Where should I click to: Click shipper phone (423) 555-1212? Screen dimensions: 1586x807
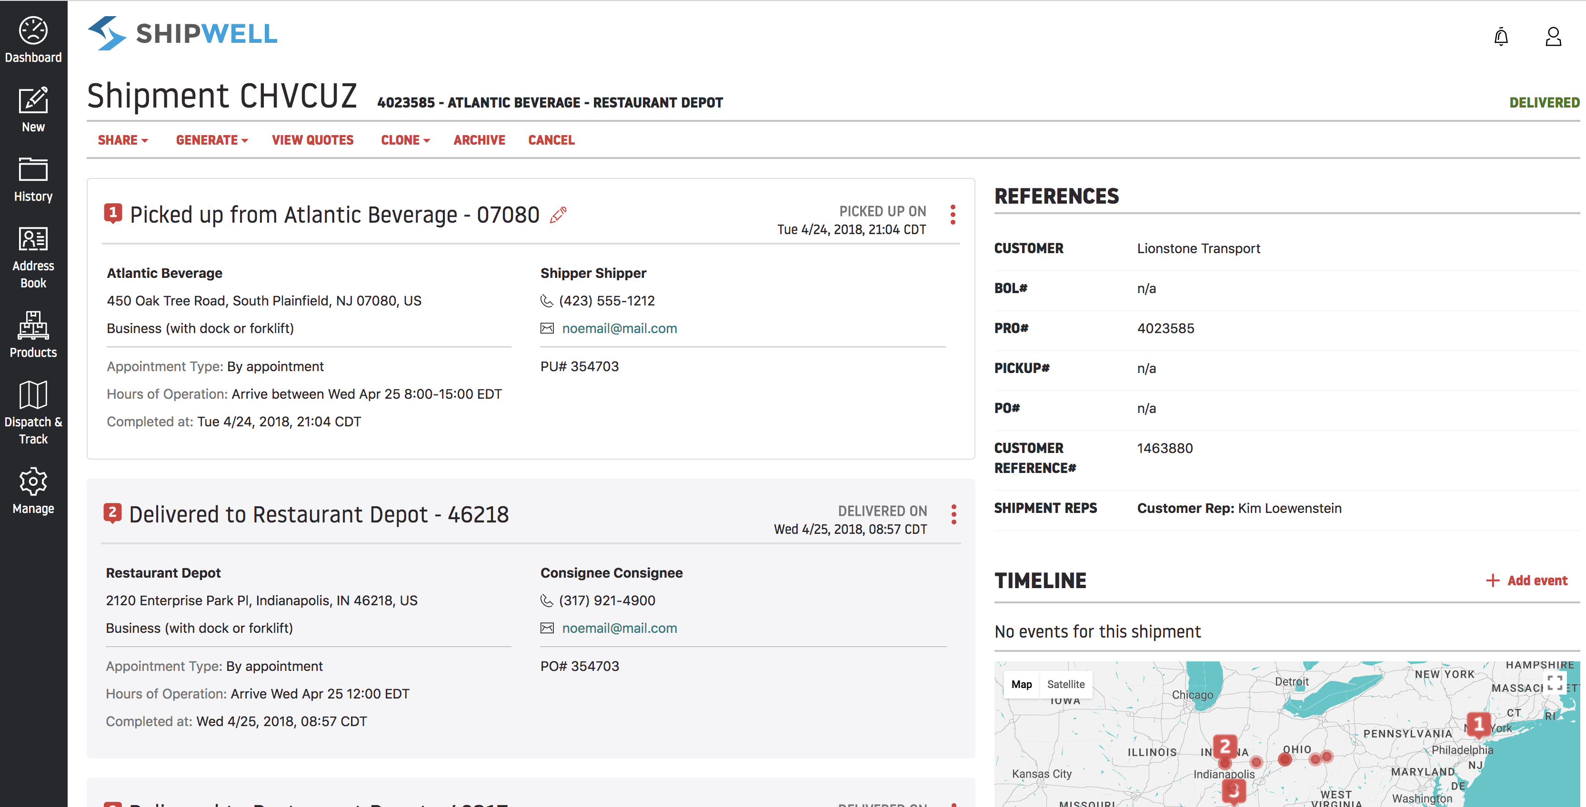point(606,301)
